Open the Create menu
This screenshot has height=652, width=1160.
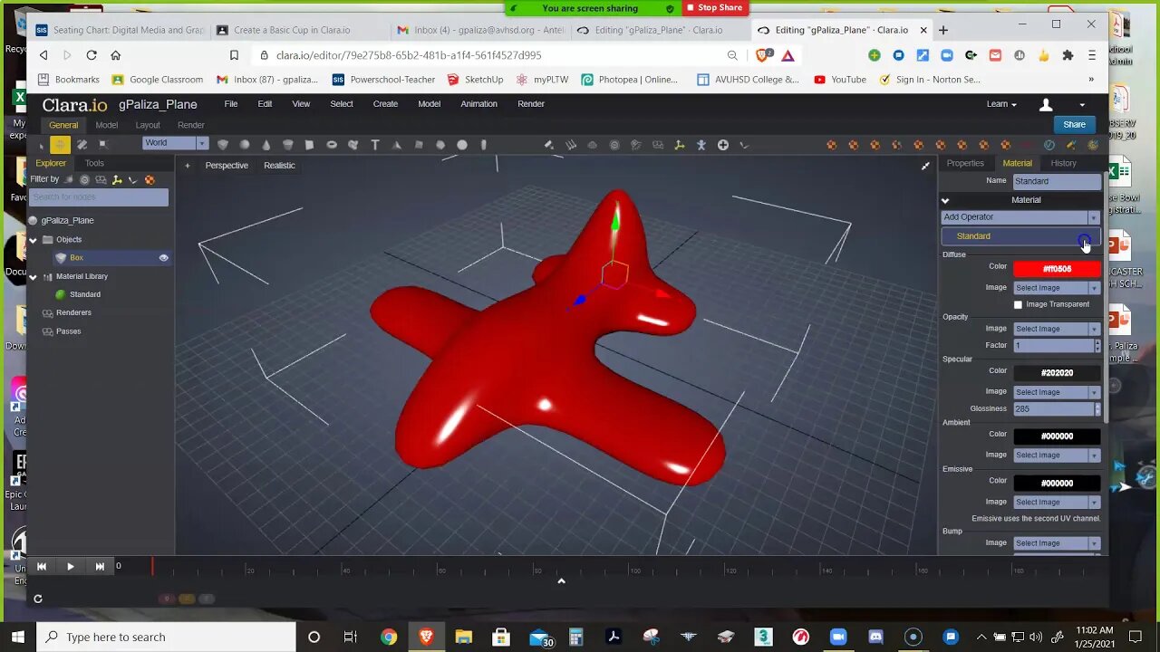pyautogui.click(x=385, y=104)
